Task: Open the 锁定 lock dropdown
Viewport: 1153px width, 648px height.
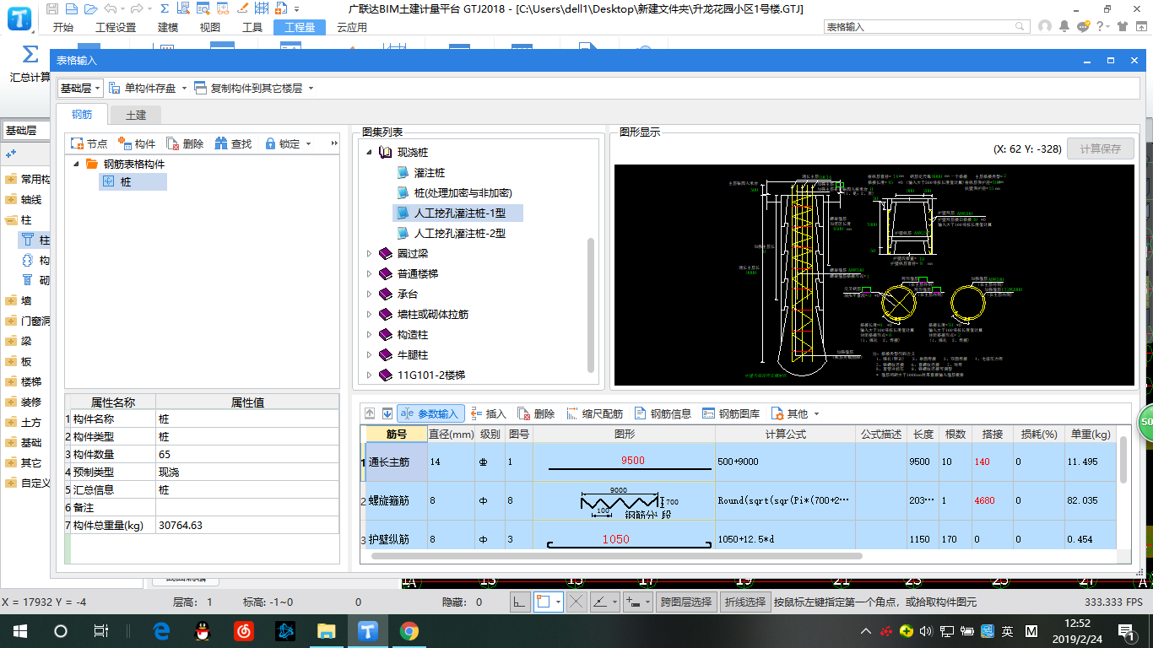Action: pyautogui.click(x=308, y=143)
